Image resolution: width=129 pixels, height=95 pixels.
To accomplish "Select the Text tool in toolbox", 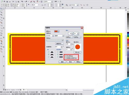I will pos(1,35).
